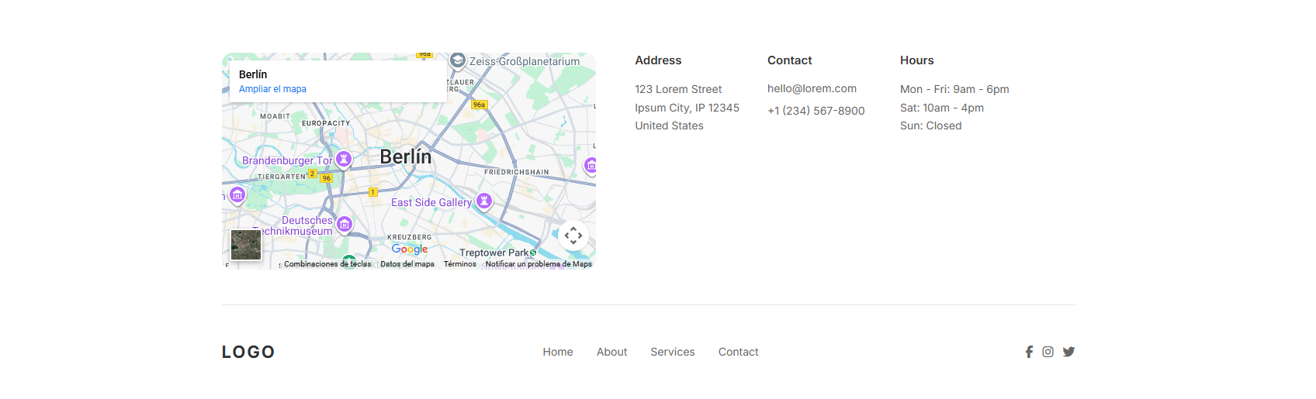1316x399 pixels.
Task: Open Combinaciones de teclas shortcuts
Action: 327,264
